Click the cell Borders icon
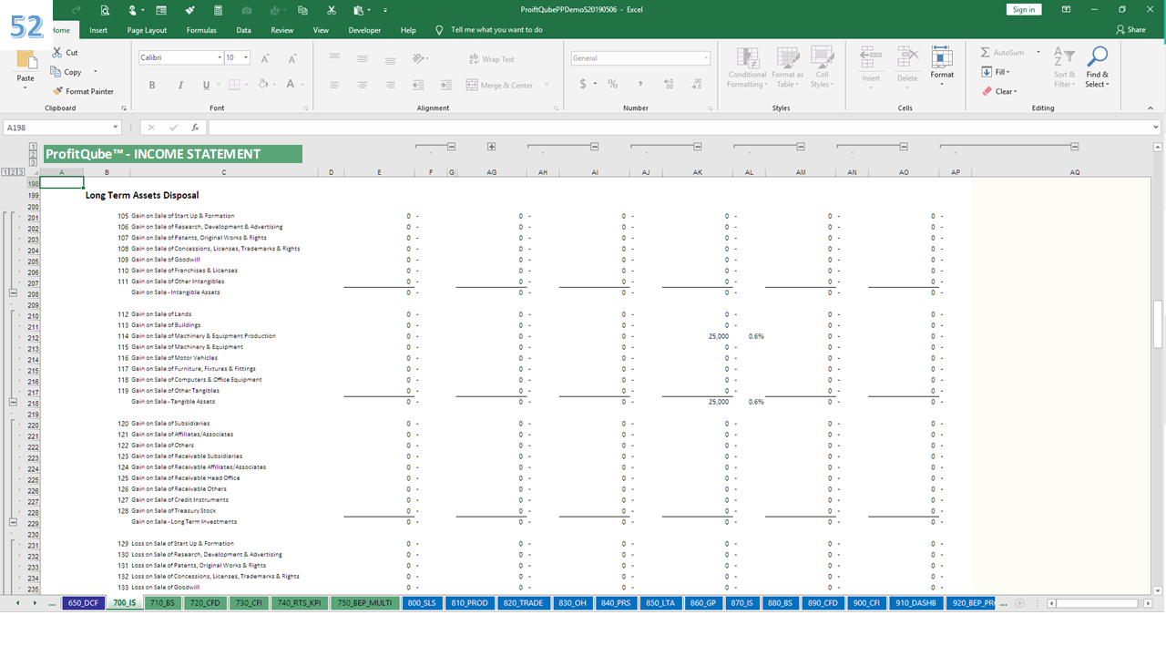The image size is (1166, 656). point(233,85)
